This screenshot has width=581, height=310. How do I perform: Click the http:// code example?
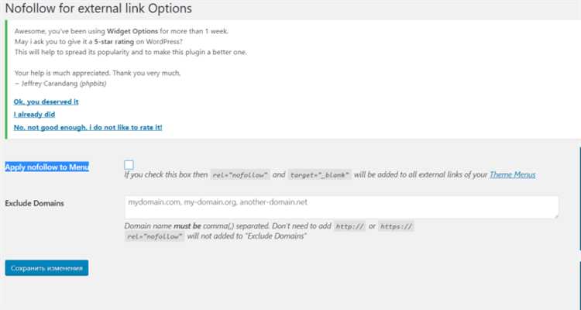coord(350,226)
